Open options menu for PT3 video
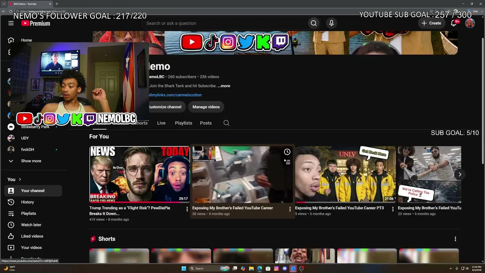485x273 pixels. [x=393, y=209]
